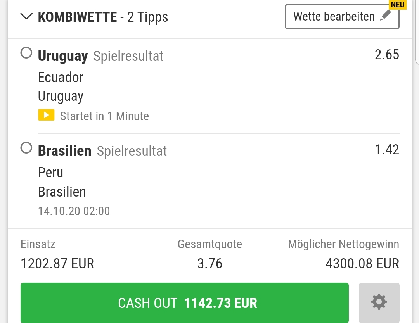Click the Uruguay odds 2.65
Screen dimensions: 419x323
[x=387, y=55]
